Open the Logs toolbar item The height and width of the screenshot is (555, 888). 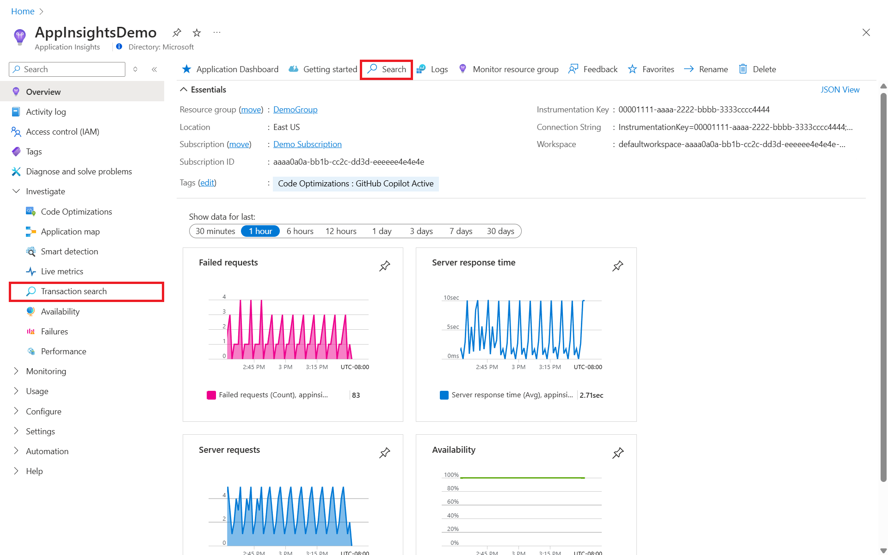point(432,69)
